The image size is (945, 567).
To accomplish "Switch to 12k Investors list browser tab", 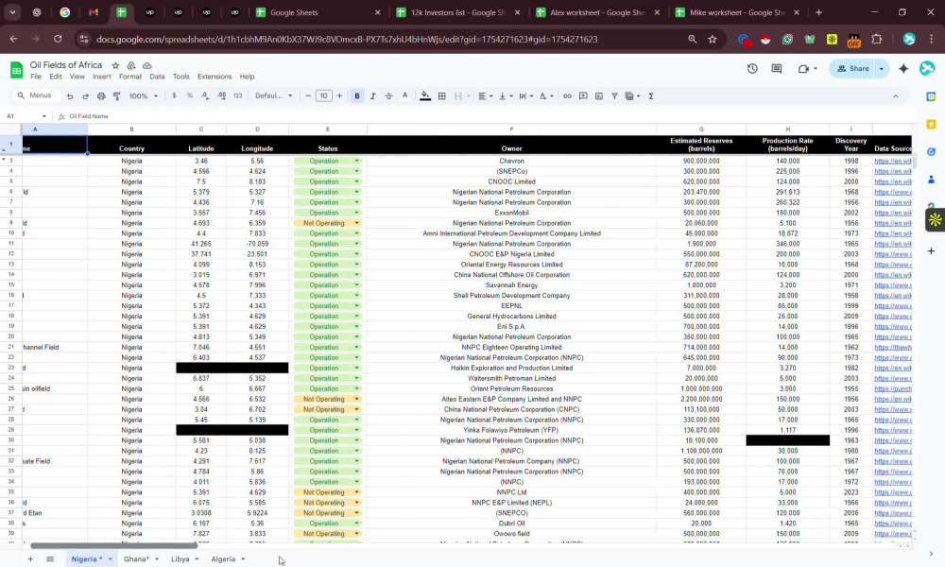I will 458,12.
